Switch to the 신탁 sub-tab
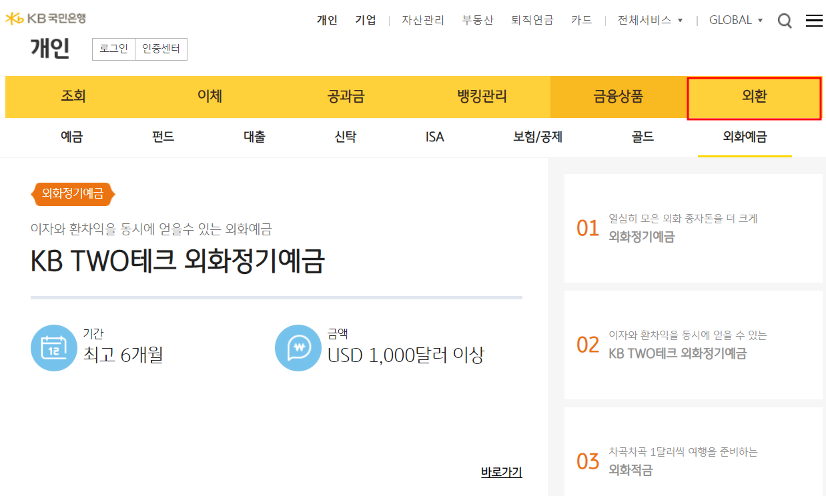Viewport: 826px width, 496px height. pos(345,137)
